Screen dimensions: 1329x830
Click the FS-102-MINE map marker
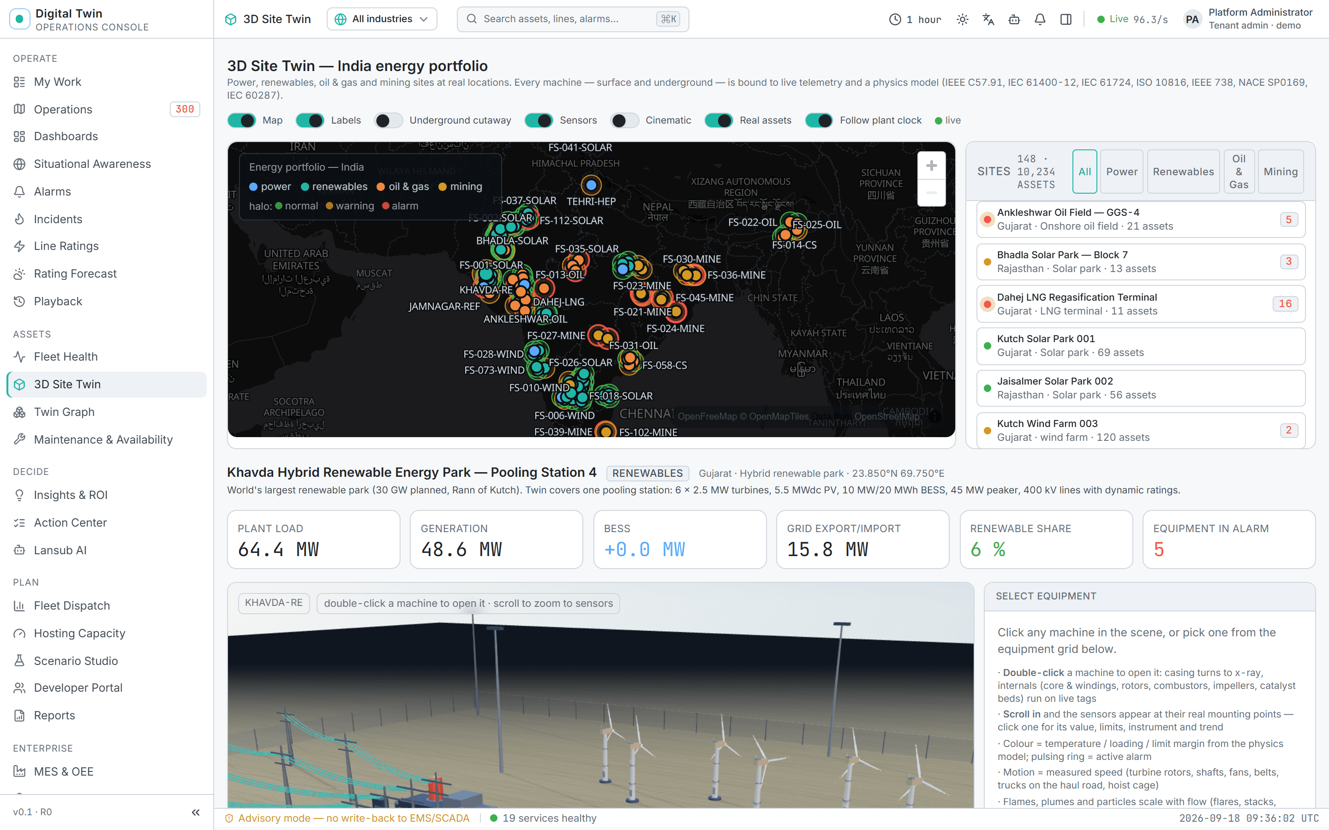tap(606, 431)
